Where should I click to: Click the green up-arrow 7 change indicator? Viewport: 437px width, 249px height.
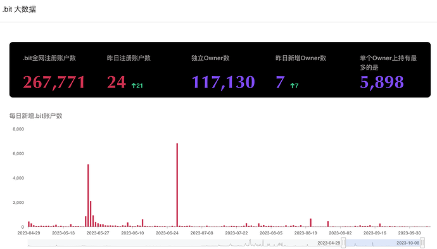(x=294, y=86)
